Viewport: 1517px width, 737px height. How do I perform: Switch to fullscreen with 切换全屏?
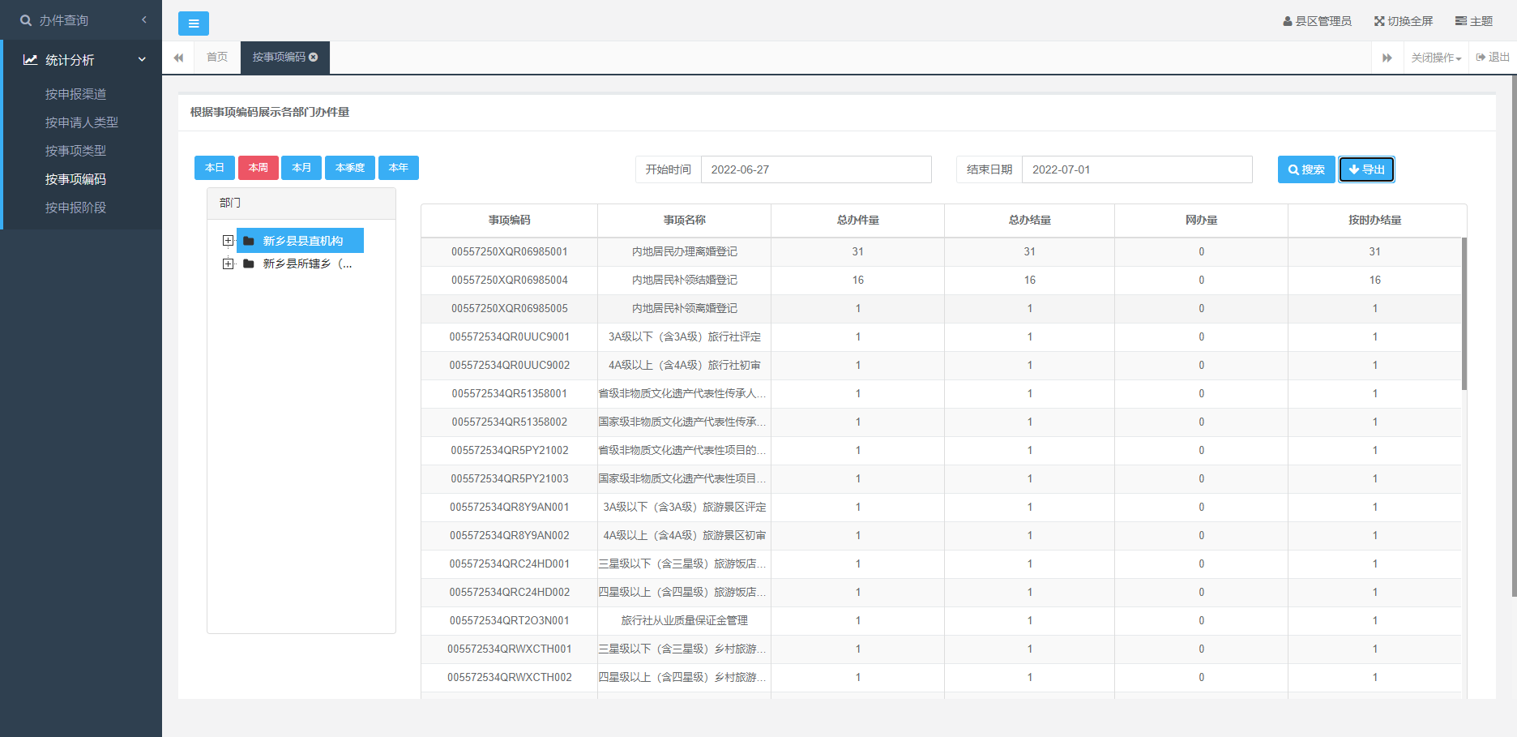point(1404,21)
